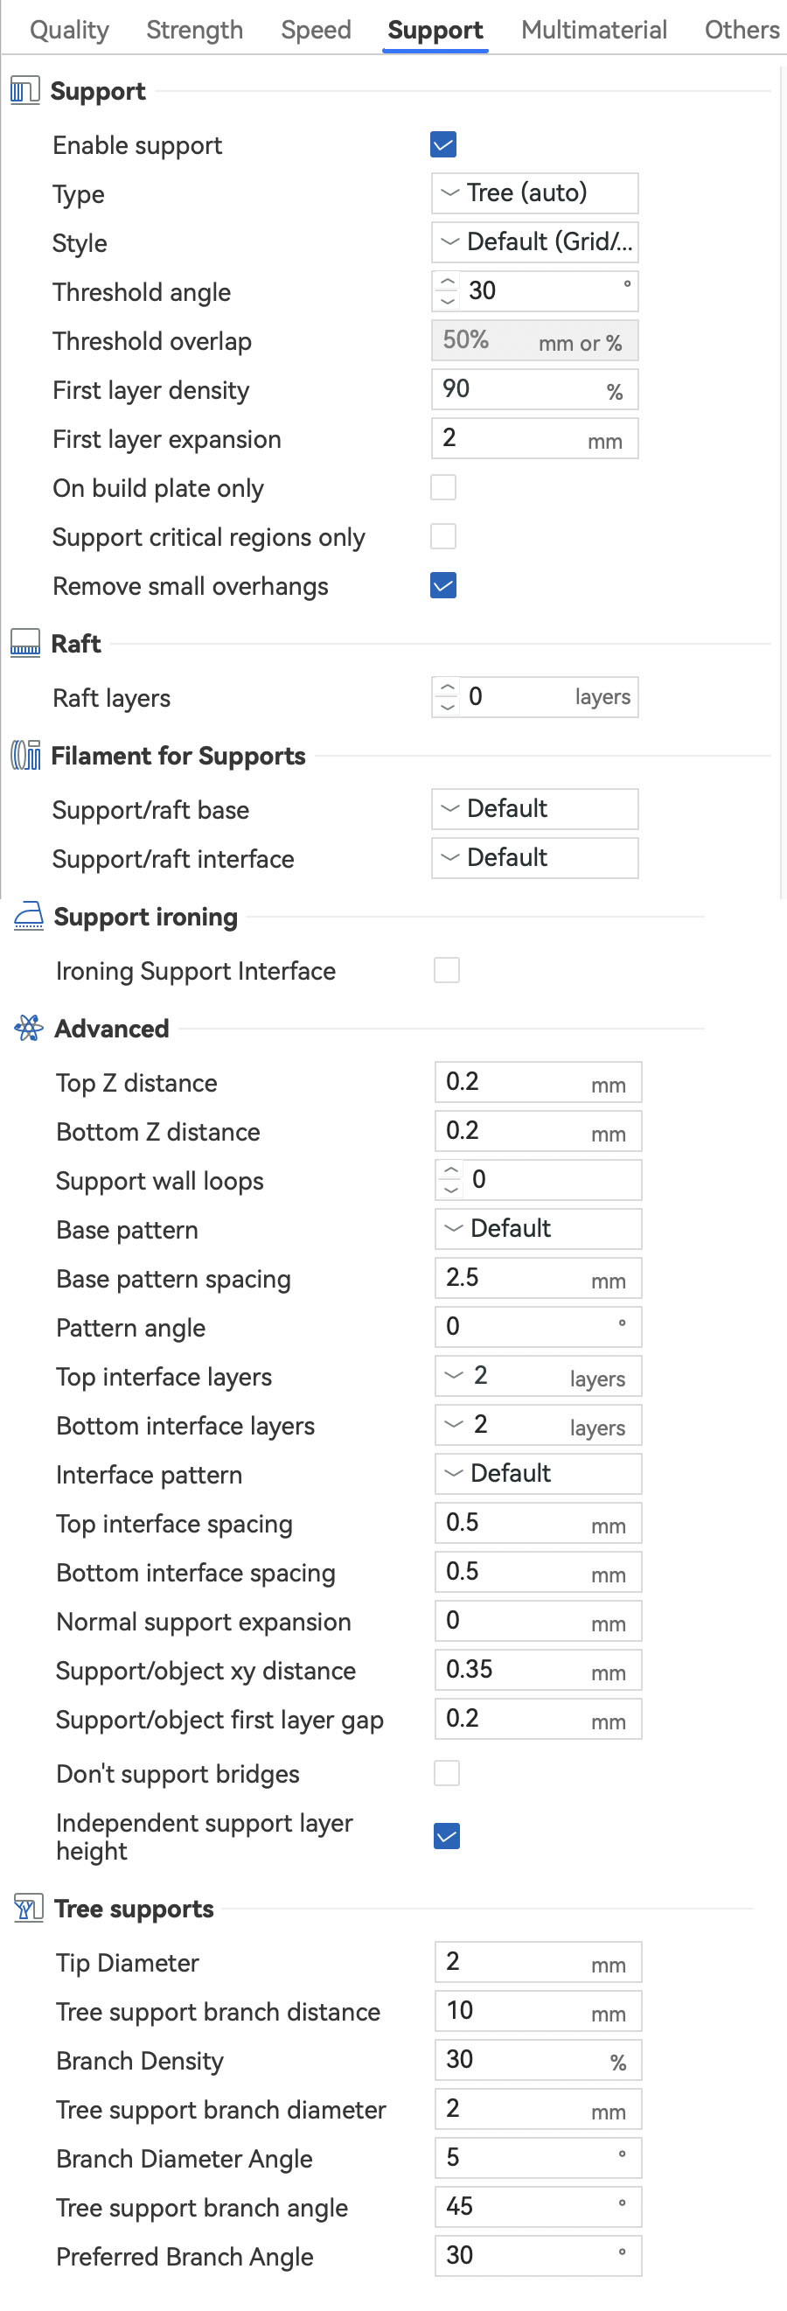Screen dimensions: 787x2311
Task: Go to the Speed tab
Action: coord(316,30)
